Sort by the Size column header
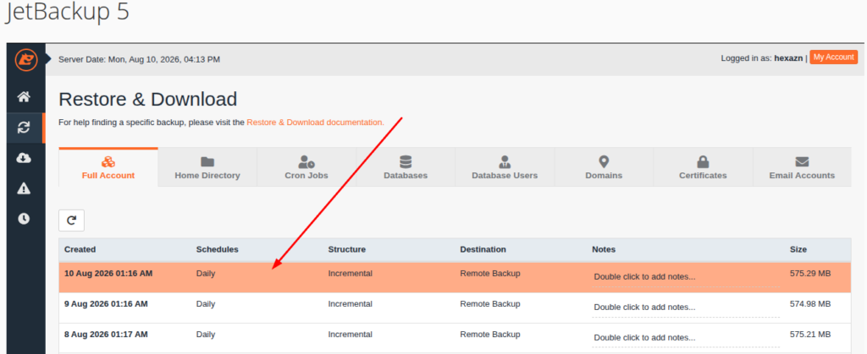The width and height of the screenshot is (867, 354). (x=798, y=249)
